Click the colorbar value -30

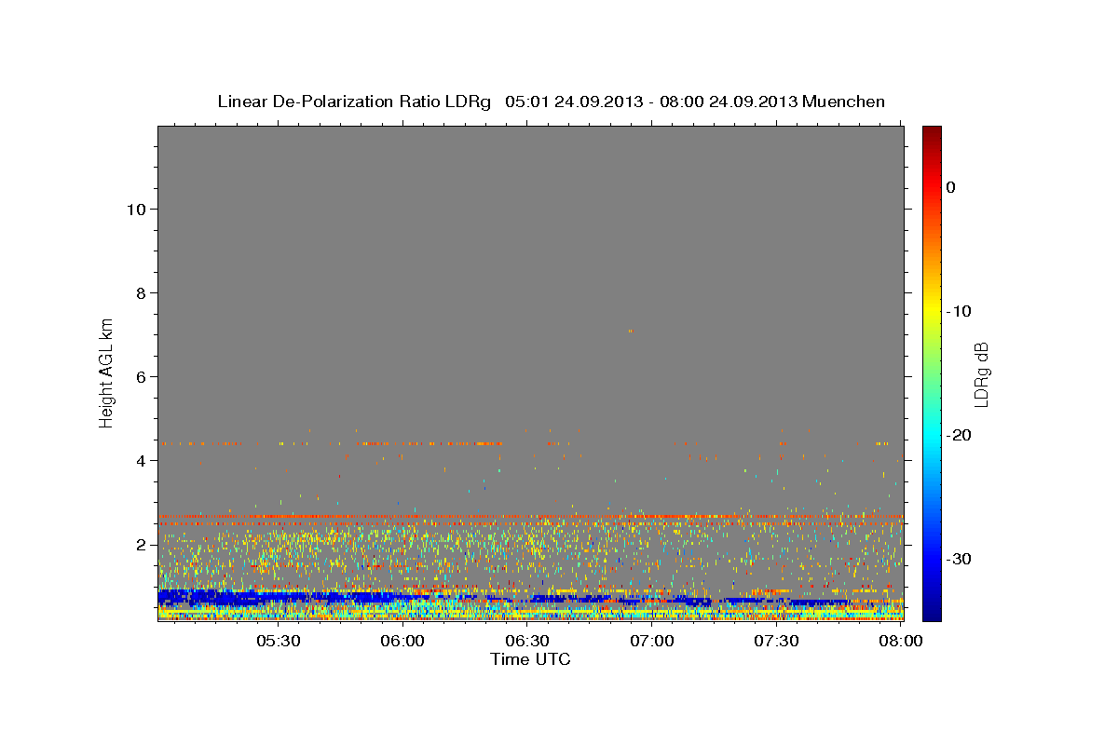(960, 559)
